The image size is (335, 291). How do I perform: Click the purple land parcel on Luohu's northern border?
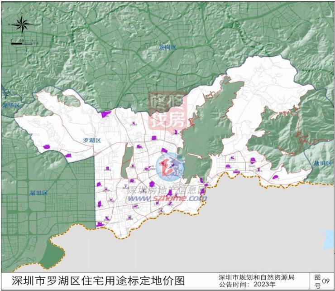coord(106,115)
